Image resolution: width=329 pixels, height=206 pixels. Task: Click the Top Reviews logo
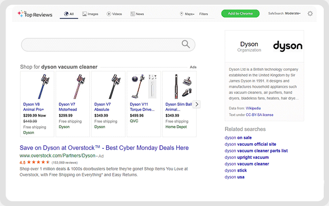click(35, 14)
